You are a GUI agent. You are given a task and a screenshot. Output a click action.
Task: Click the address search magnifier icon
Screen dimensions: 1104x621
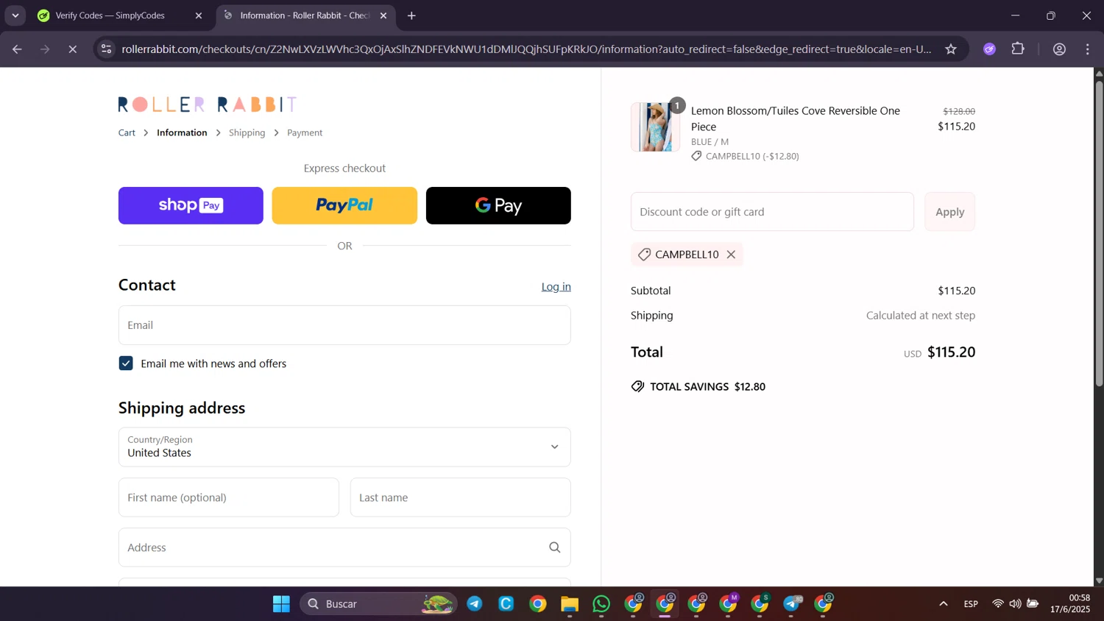click(x=555, y=547)
